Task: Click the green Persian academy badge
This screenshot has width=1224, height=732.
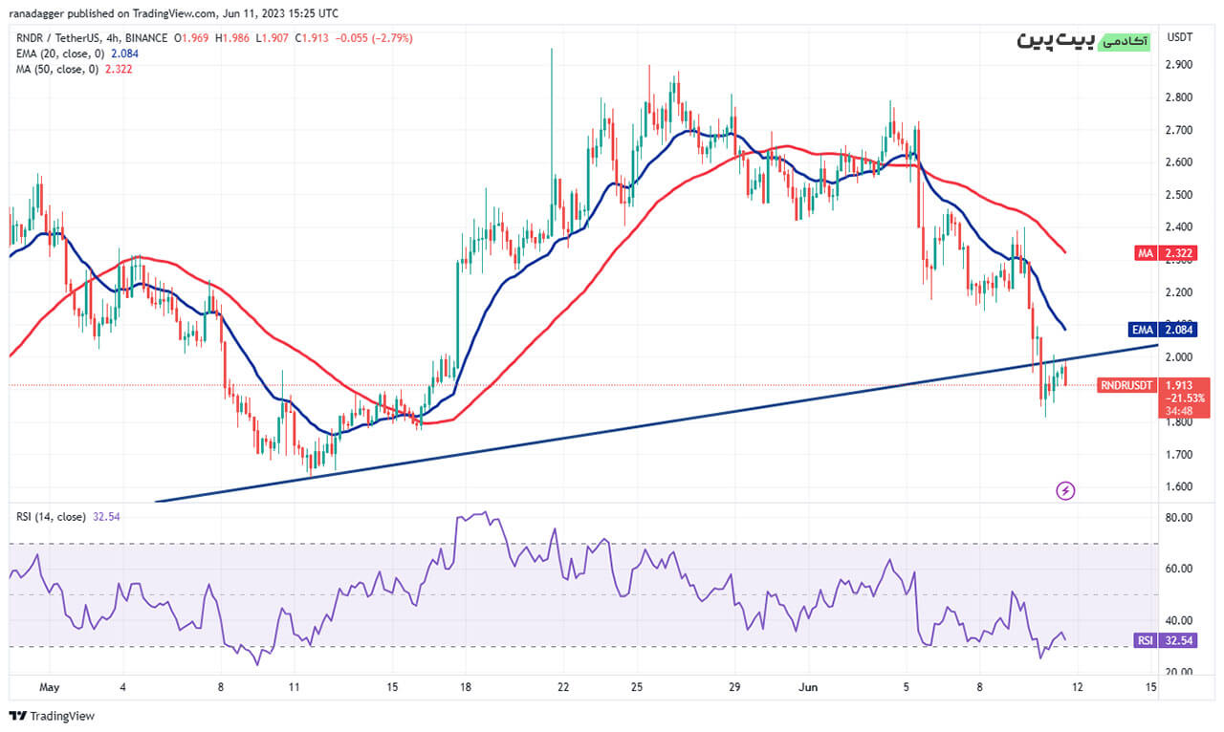Action: (1125, 42)
